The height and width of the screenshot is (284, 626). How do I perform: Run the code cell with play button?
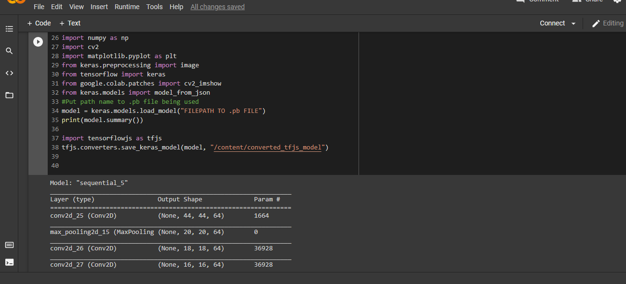38,42
